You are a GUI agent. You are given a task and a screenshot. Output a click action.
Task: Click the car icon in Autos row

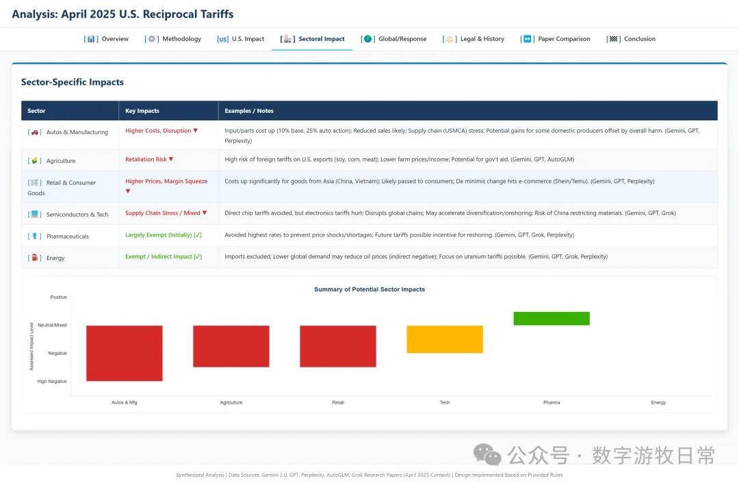35,132
